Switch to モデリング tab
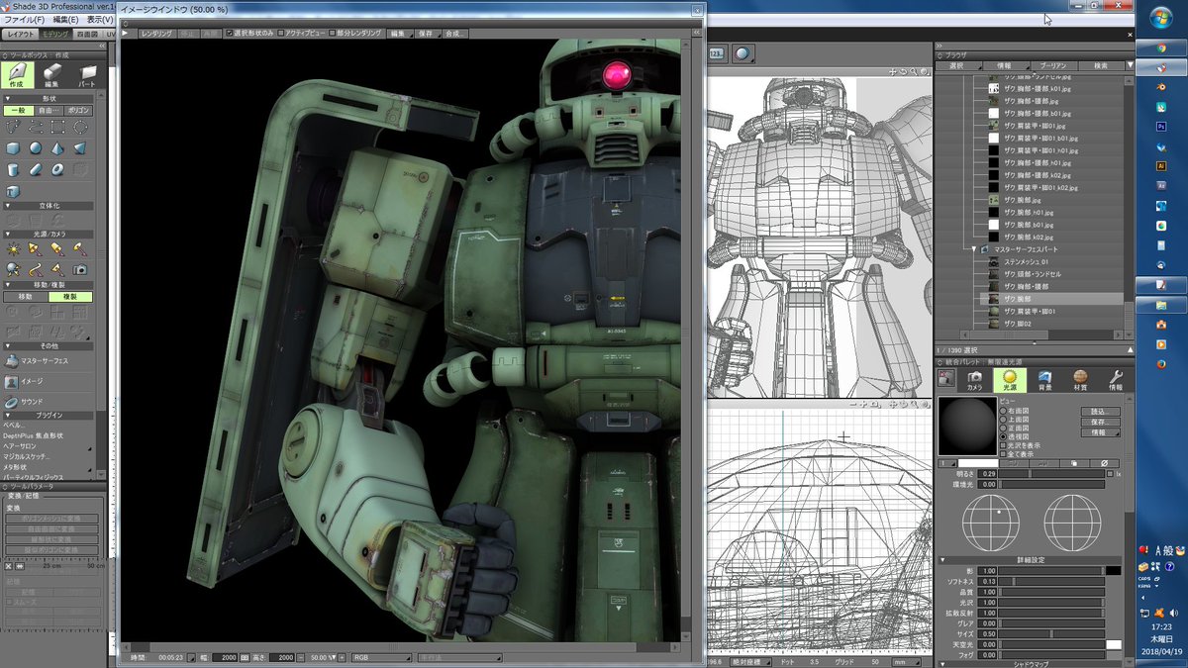Image resolution: width=1188 pixels, height=668 pixels. pos(55,35)
